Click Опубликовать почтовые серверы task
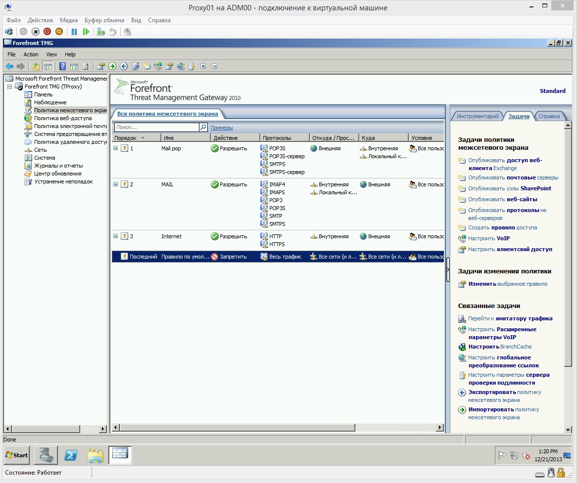The image size is (577, 483). [x=513, y=177]
